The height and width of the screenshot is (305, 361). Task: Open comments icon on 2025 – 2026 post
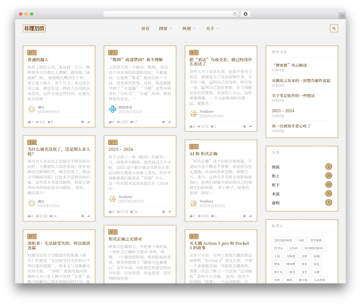(x=132, y=212)
